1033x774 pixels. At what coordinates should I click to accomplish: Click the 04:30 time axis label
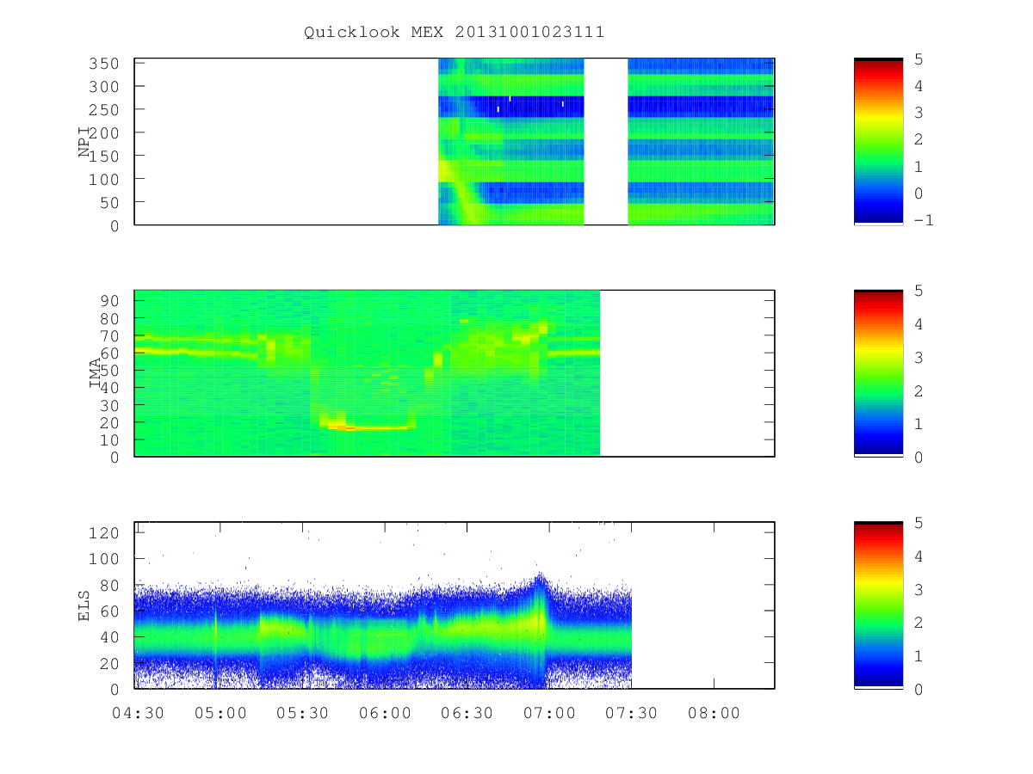pyautogui.click(x=139, y=714)
